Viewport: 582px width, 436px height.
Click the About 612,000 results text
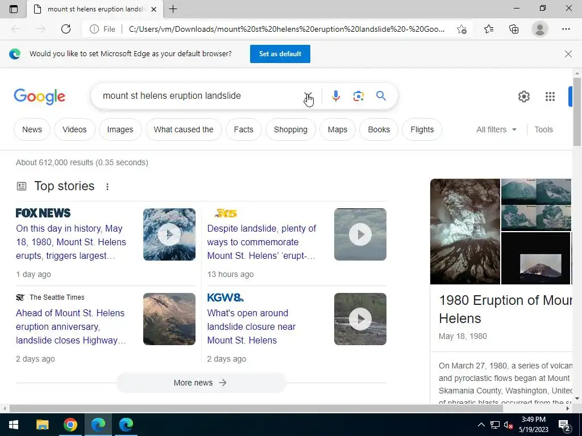click(82, 162)
